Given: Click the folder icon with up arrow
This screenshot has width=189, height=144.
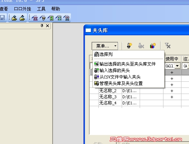Looking at the screenshot, I should pos(14,18).
